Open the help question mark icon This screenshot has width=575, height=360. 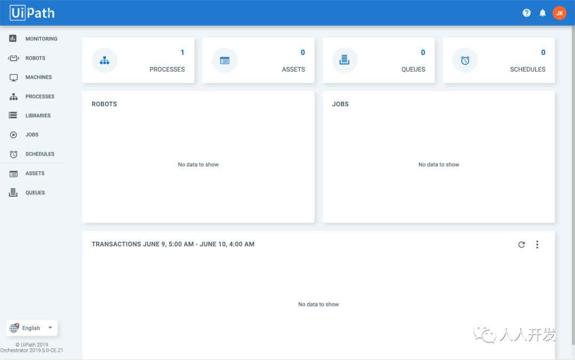(527, 13)
